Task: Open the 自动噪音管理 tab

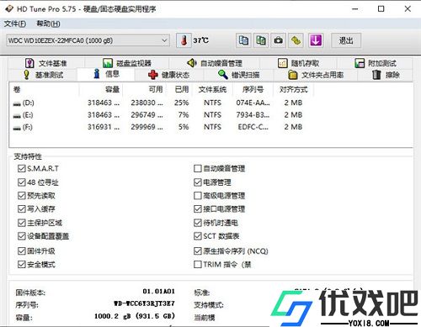Action: (215, 63)
